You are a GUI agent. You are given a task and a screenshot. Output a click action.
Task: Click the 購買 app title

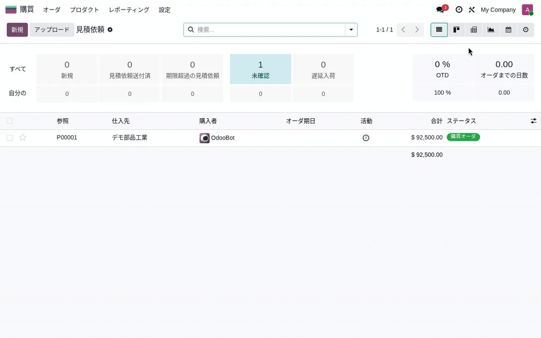coord(26,10)
